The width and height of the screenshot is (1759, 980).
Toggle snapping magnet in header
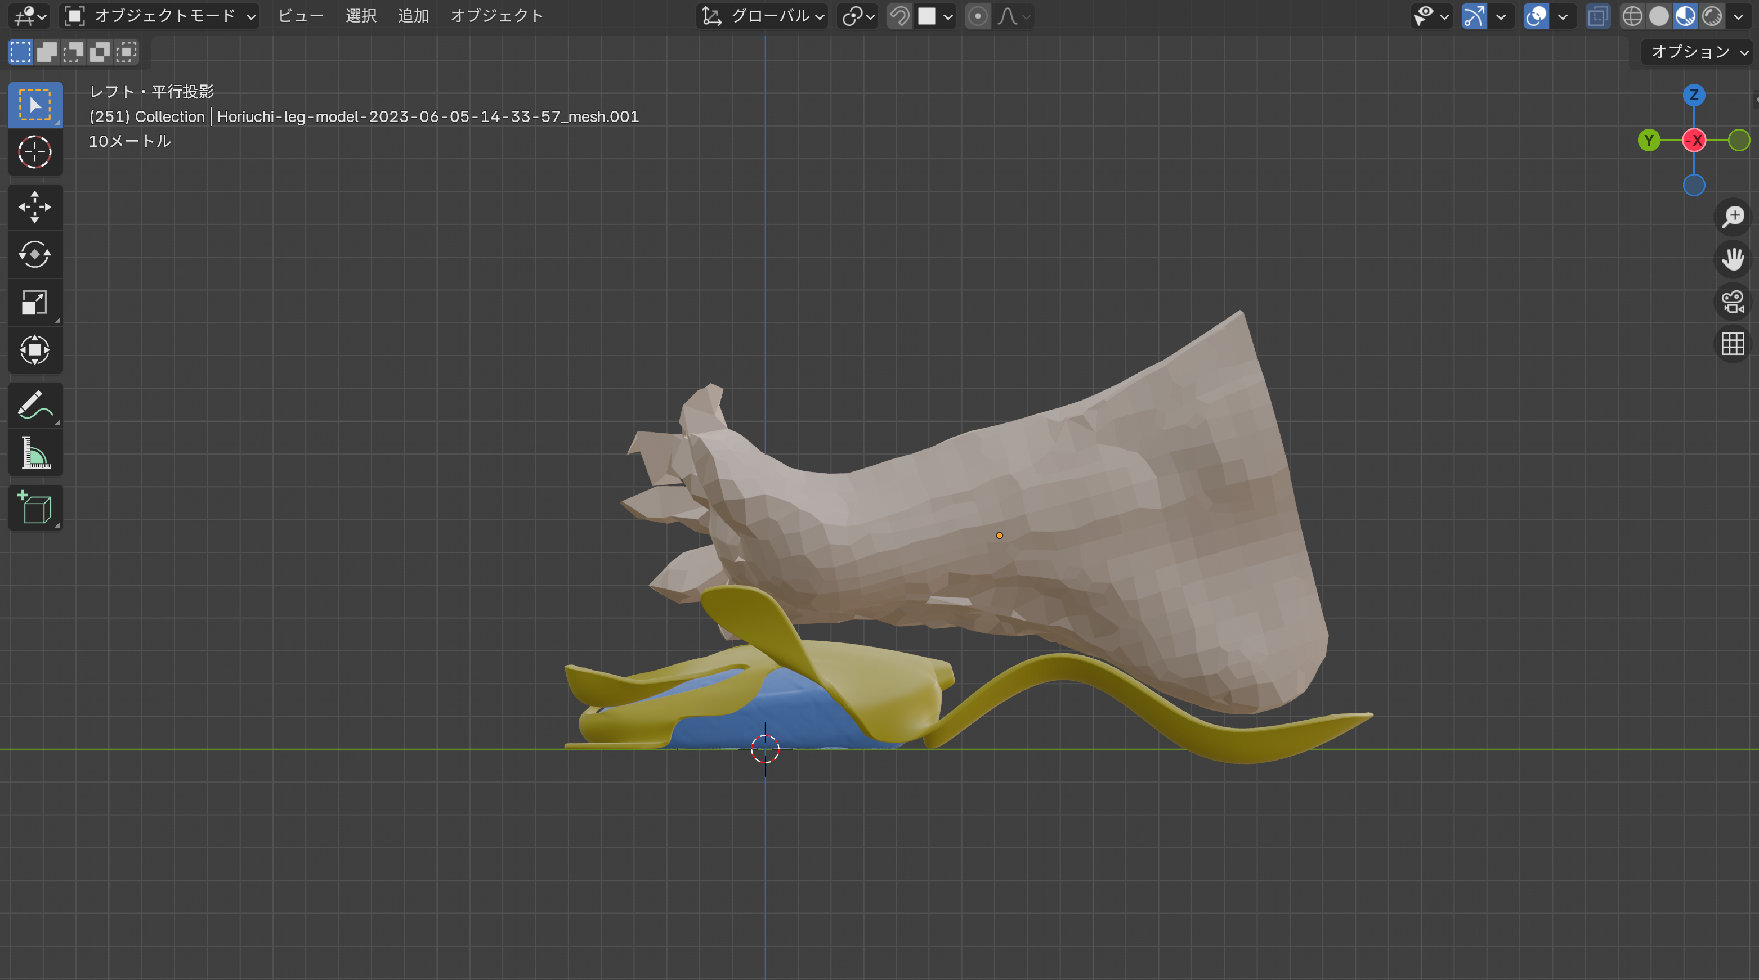click(900, 16)
